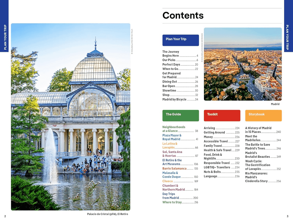Jump to Perfect Days contents entry
The width and height of the screenshot is (293, 221).
click(180, 65)
